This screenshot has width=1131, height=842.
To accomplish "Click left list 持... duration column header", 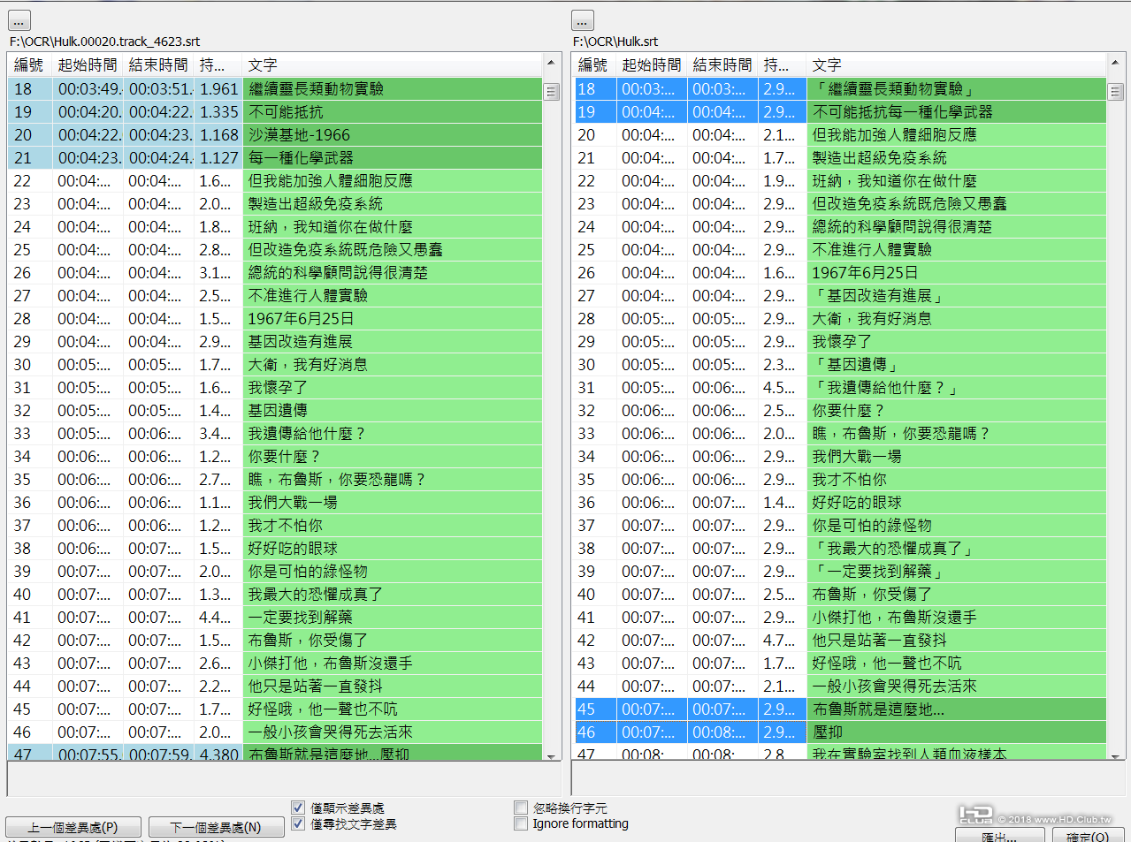I will 218,64.
